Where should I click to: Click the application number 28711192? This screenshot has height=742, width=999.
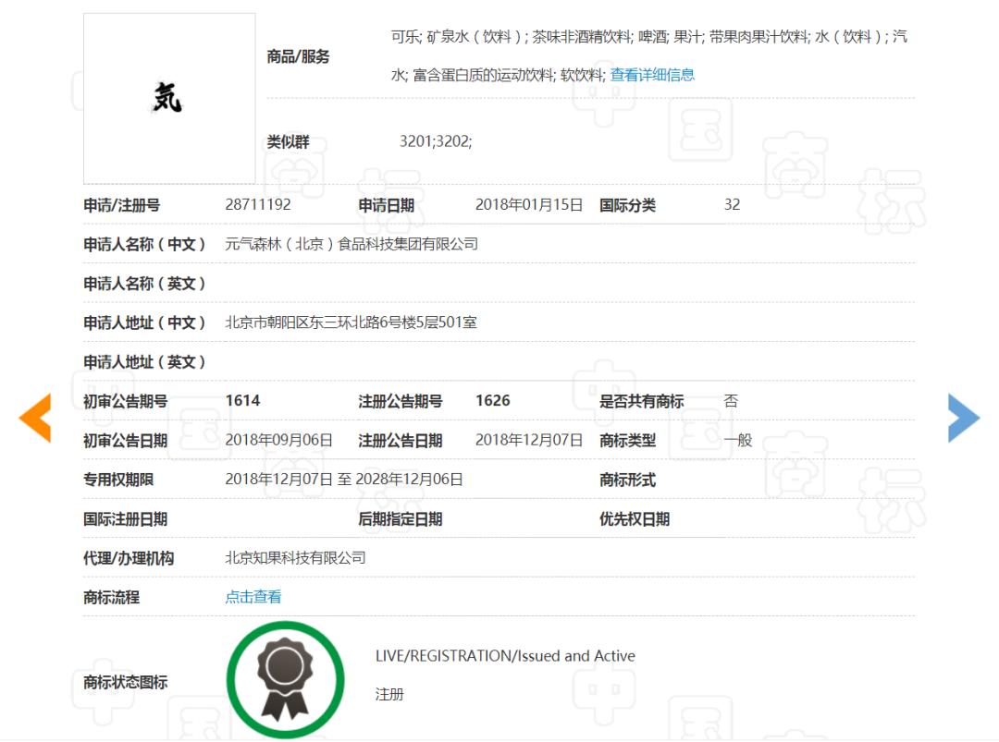(x=258, y=204)
